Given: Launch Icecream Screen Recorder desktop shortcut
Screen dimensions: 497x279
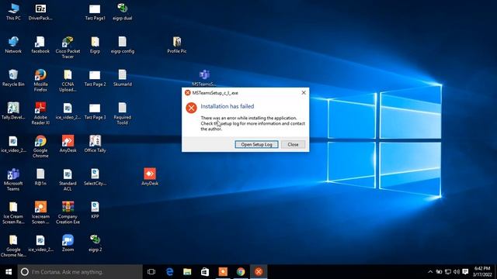Looking at the screenshot, I should pos(40,213).
